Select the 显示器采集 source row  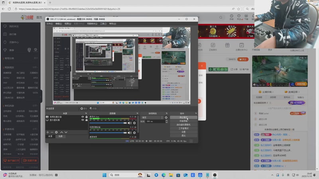(67, 120)
